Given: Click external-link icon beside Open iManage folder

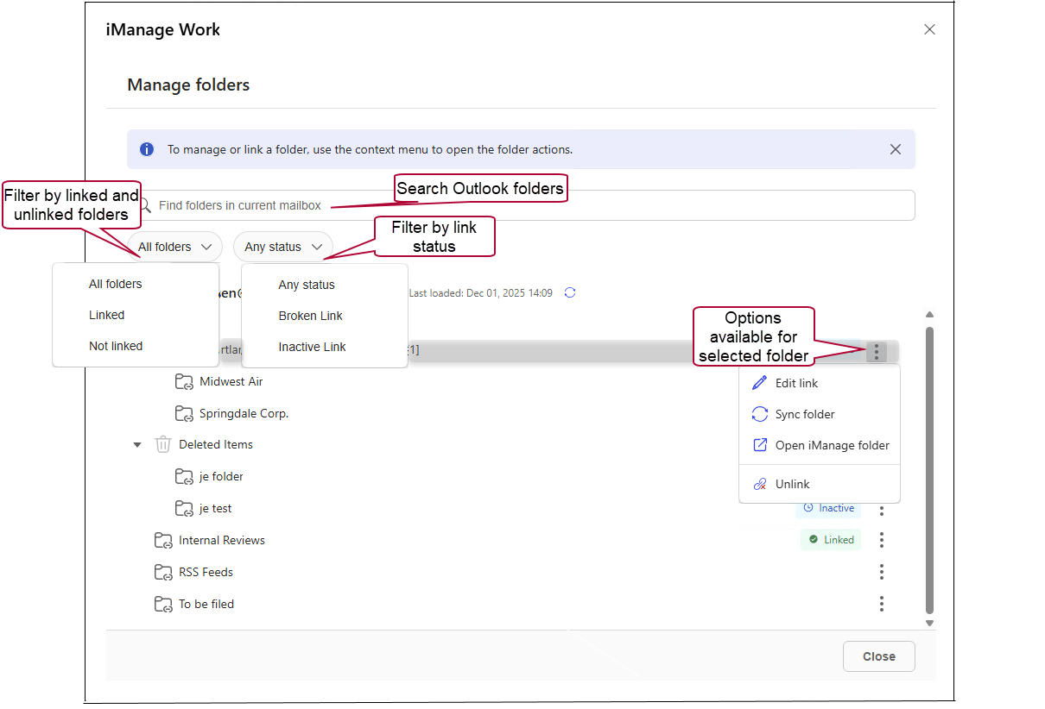Looking at the screenshot, I should pyautogui.click(x=760, y=445).
